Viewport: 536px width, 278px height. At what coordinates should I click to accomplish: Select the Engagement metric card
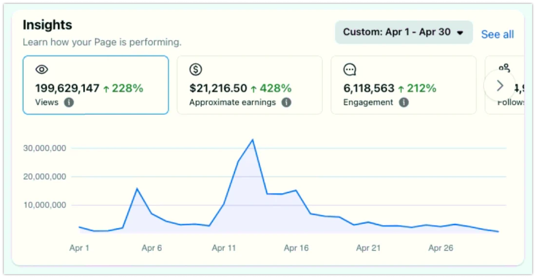403,85
